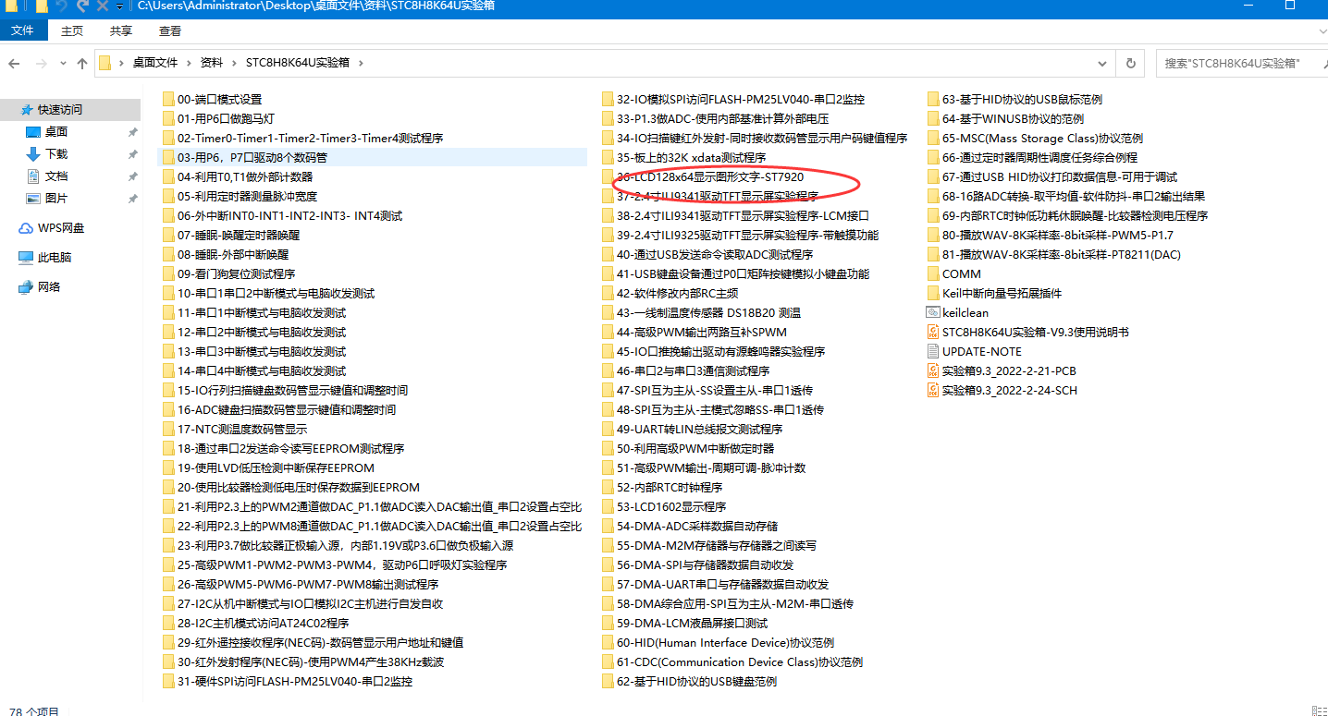Select the folder name 28-I2C主机模式访问AT24C02程序
This screenshot has height=716, width=1328.
264,623
